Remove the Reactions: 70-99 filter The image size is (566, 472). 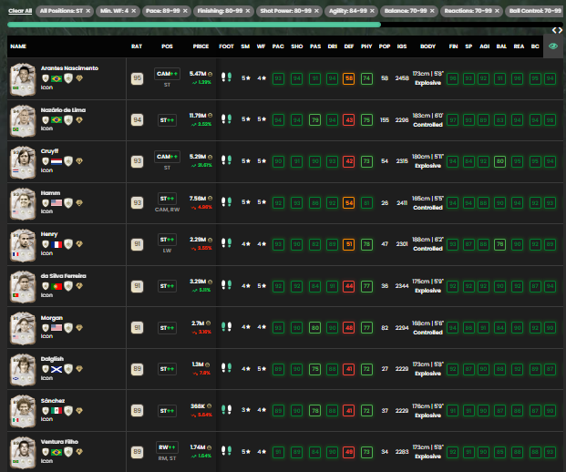pyautogui.click(x=497, y=11)
